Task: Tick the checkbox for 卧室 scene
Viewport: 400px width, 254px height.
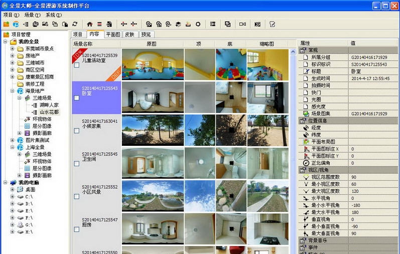Action: (76, 98)
